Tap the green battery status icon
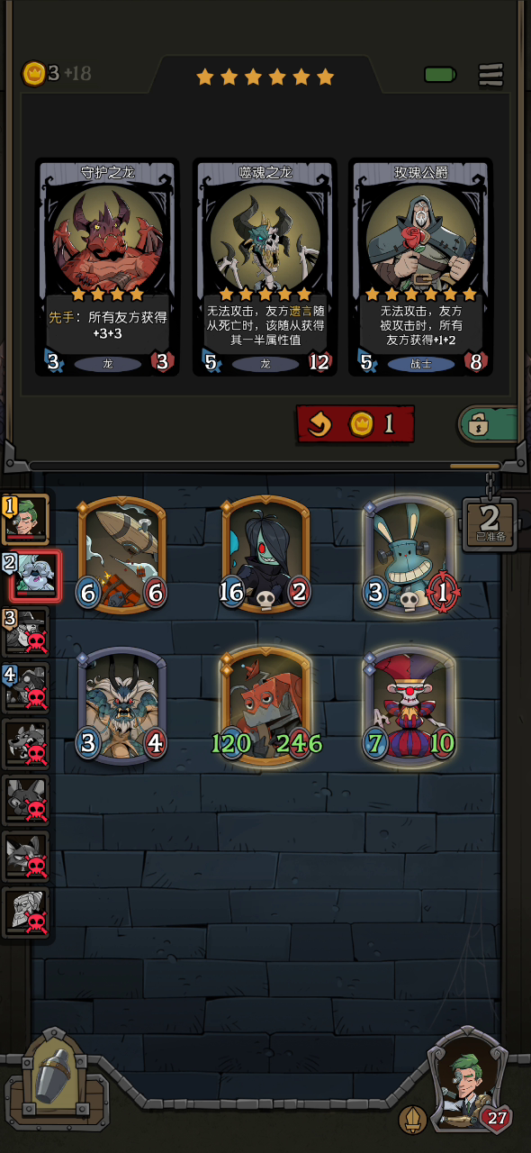The height and width of the screenshot is (1153, 531). [x=441, y=75]
